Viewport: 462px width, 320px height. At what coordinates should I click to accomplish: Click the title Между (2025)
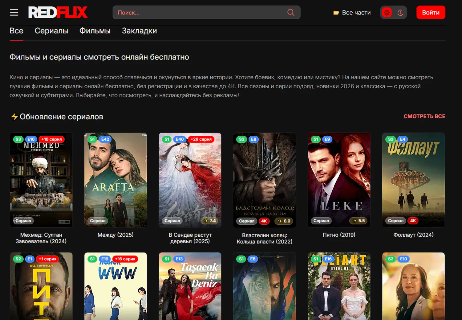[115, 235]
